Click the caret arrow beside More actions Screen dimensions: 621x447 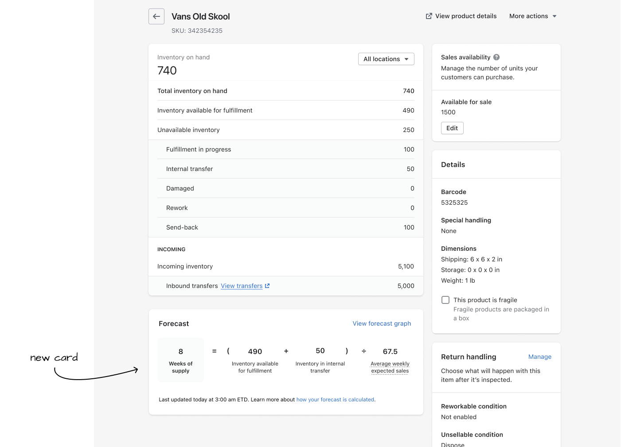coord(555,16)
